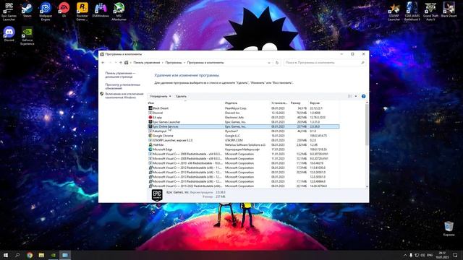This screenshot has height=260, width=463.
Task: Open the Упорядочить dropdown menu
Action: tap(160, 96)
